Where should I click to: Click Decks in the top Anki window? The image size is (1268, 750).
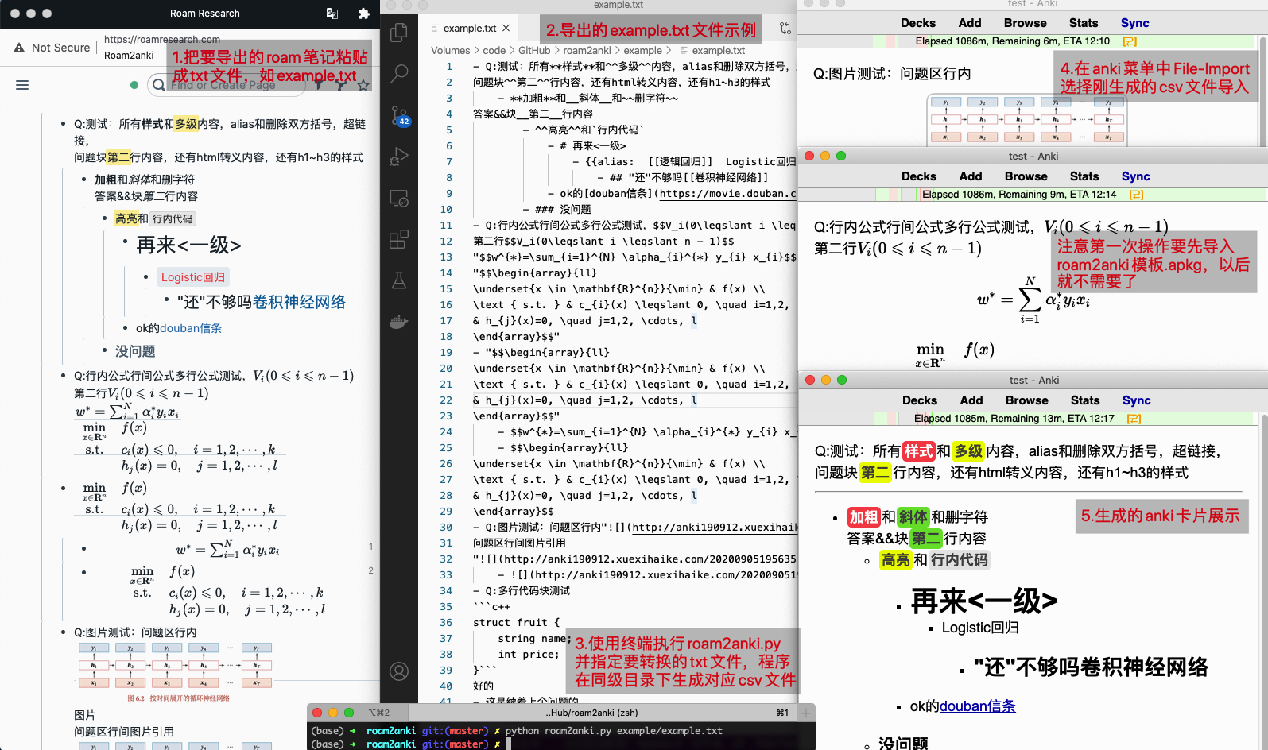click(x=918, y=23)
